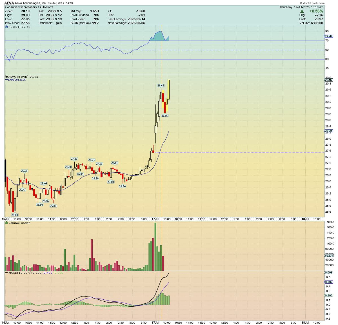This screenshot has height=325, width=338.
Task: Select the Chg value +2.36
Action: pyautogui.click(x=319, y=15)
